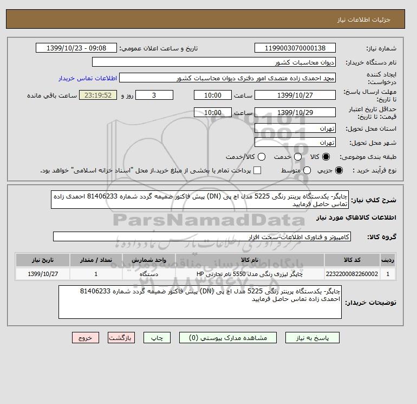Select the کالا radio button
Image resolution: width=417 pixels, height=404 pixels.
point(326,157)
